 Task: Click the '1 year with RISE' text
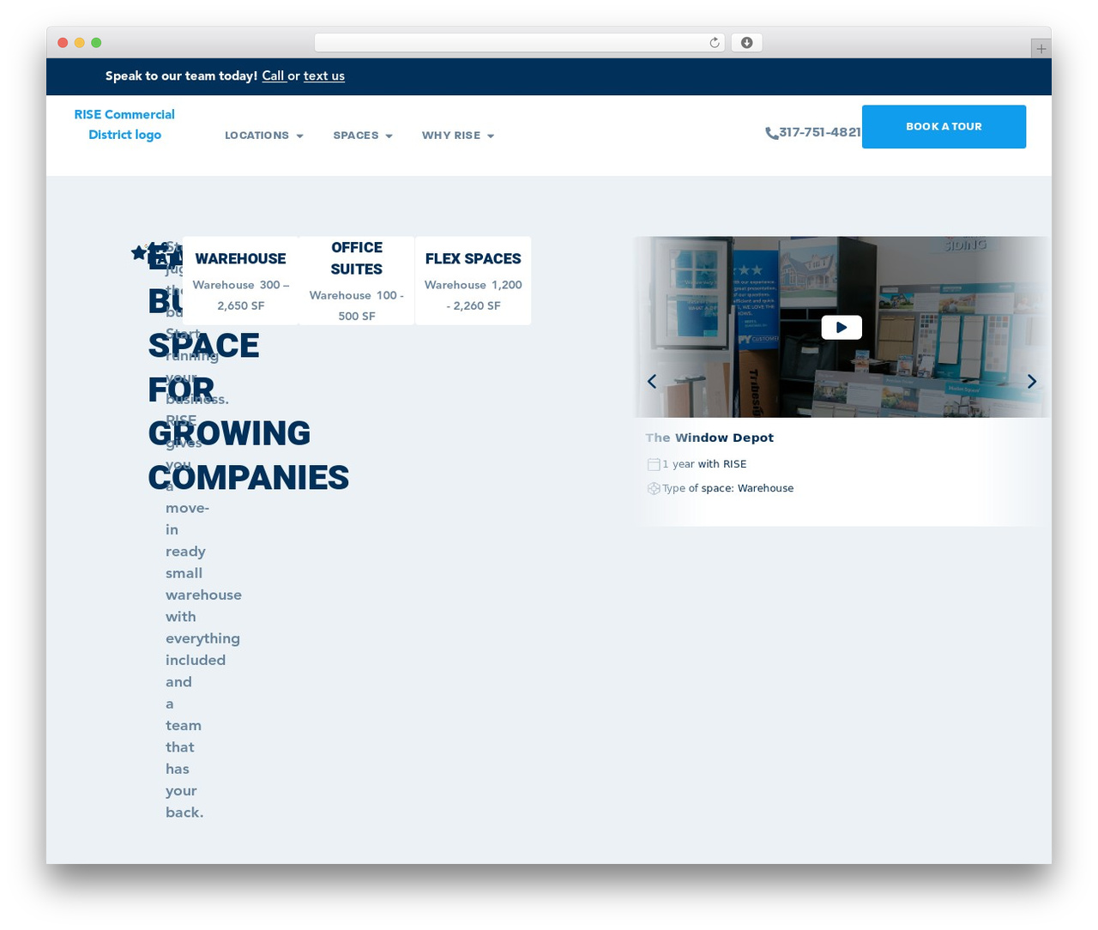click(x=704, y=464)
